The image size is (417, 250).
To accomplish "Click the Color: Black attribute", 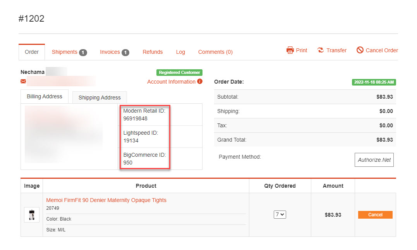I will coord(59,219).
